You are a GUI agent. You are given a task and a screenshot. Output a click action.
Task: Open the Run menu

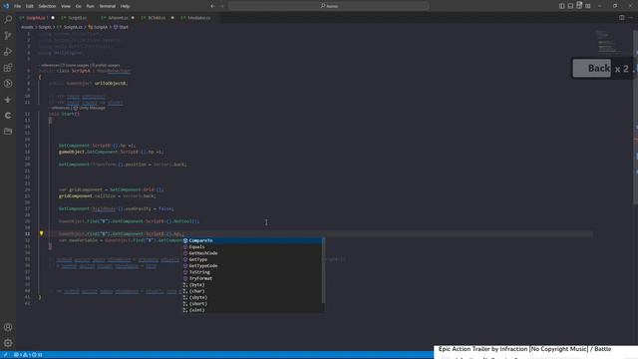click(x=91, y=6)
